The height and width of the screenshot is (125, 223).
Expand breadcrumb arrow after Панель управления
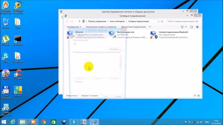[x=108, y=22]
